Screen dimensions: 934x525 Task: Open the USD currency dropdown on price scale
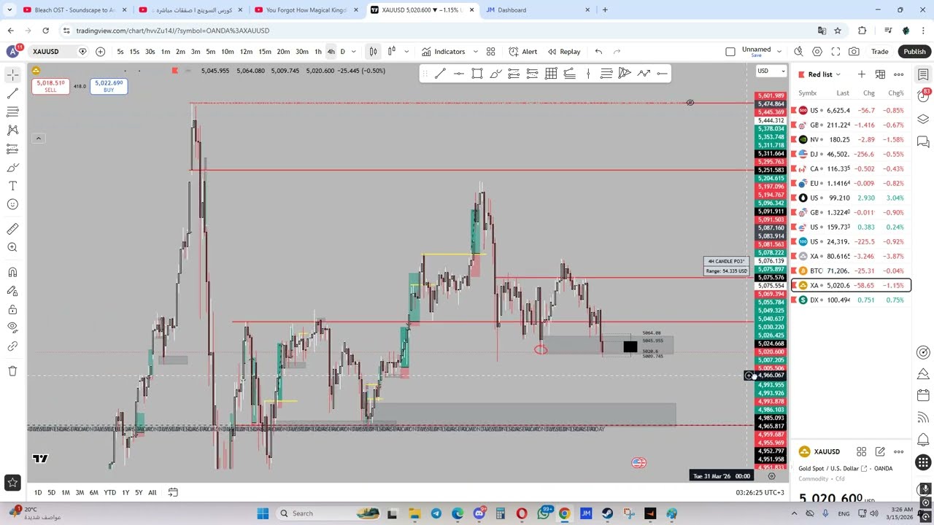[770, 71]
